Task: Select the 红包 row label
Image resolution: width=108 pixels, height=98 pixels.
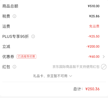Action: click(6, 67)
